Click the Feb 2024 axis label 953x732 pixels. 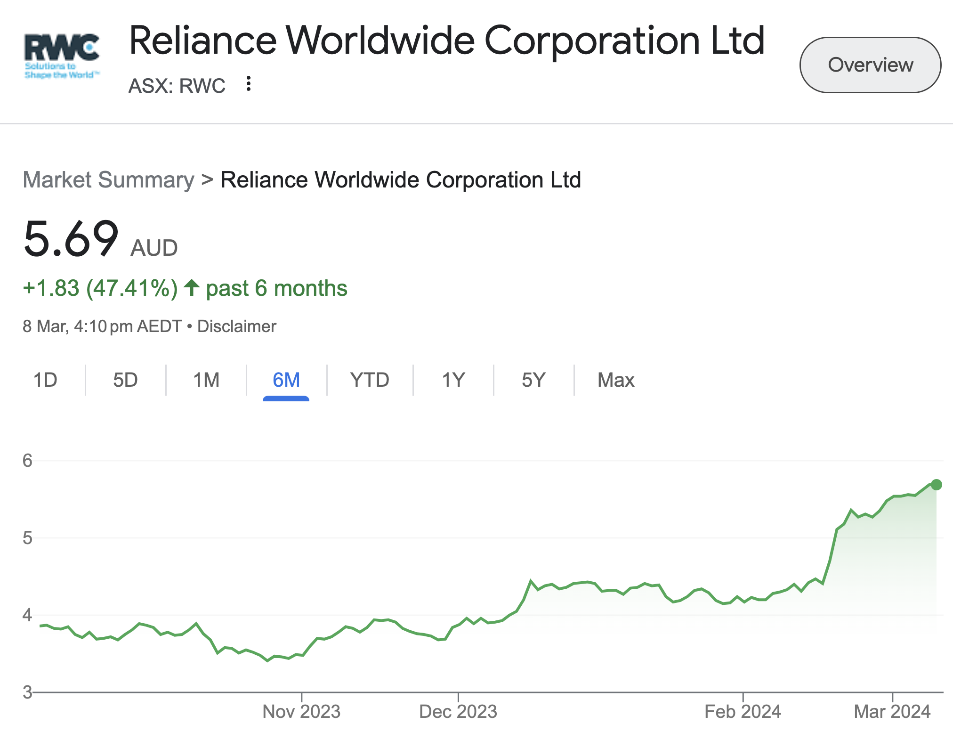pos(743,711)
